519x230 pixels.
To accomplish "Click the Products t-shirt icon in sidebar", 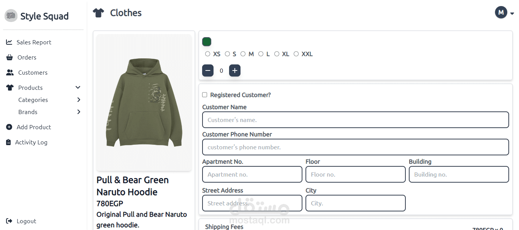I will coord(10,88).
